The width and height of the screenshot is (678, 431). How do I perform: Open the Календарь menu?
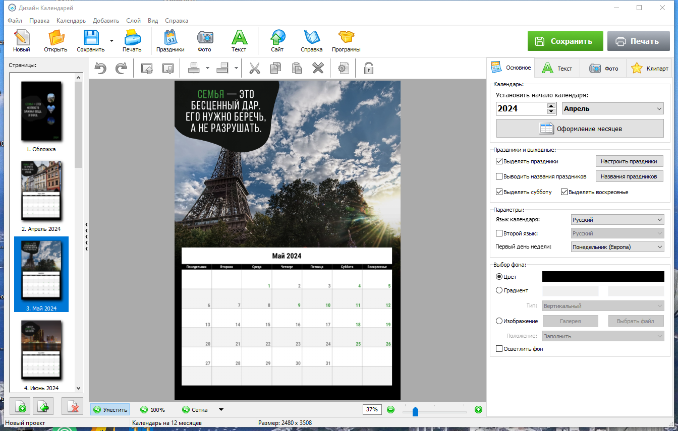pos(71,21)
